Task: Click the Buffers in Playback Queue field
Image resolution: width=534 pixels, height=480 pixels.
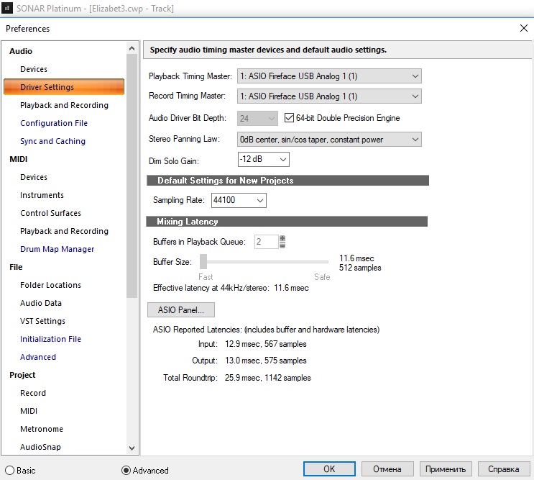Action: point(267,242)
